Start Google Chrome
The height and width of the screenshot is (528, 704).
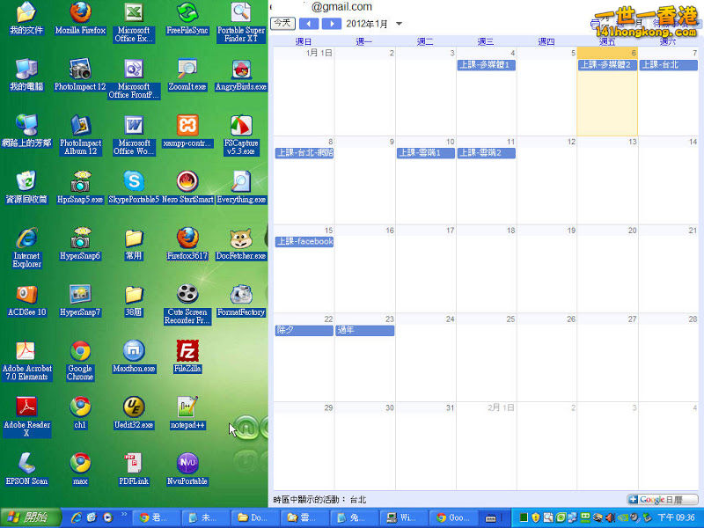tap(79, 348)
